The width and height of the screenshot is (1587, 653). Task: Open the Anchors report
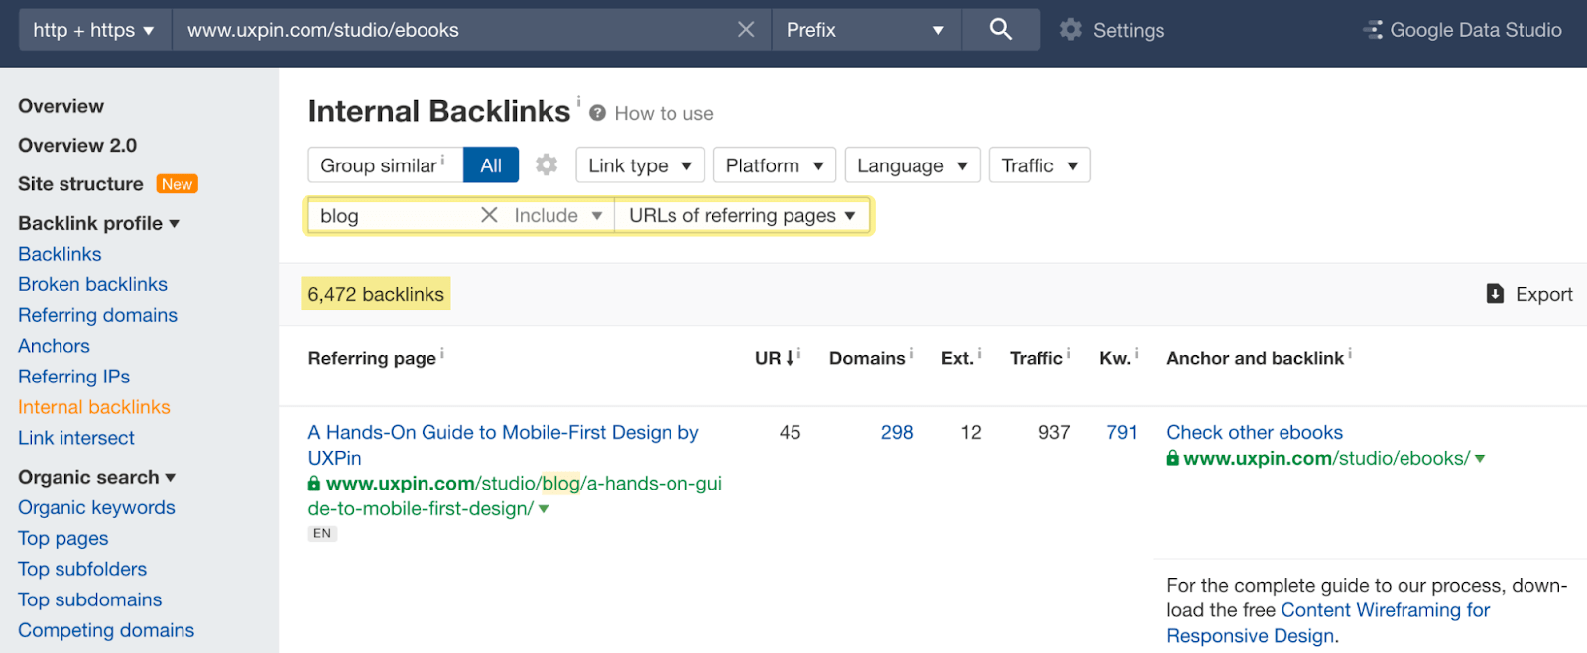pos(54,346)
